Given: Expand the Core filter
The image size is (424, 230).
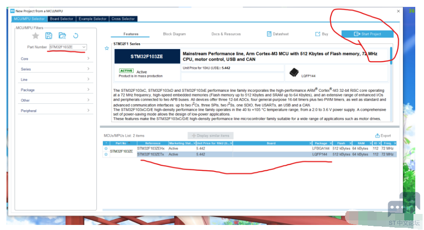Looking at the screenshot, I should [56, 59].
